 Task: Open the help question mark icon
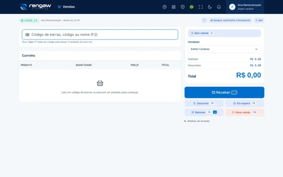coord(164,7)
